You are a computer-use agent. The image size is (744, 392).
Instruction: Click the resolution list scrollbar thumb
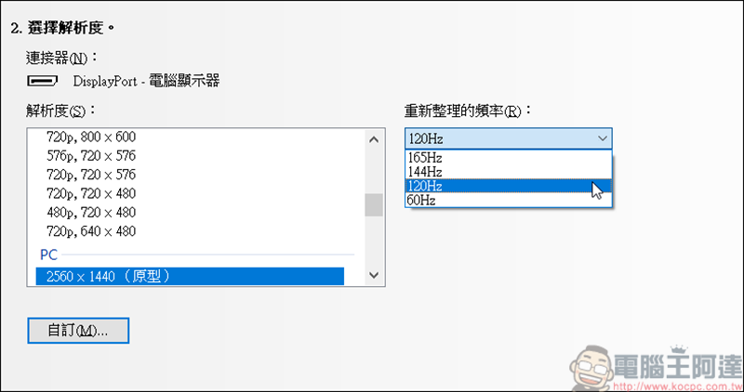(373, 204)
